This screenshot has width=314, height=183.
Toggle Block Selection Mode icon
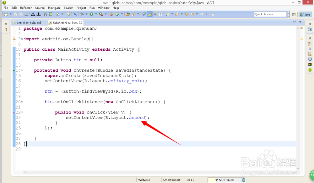pos(155,14)
